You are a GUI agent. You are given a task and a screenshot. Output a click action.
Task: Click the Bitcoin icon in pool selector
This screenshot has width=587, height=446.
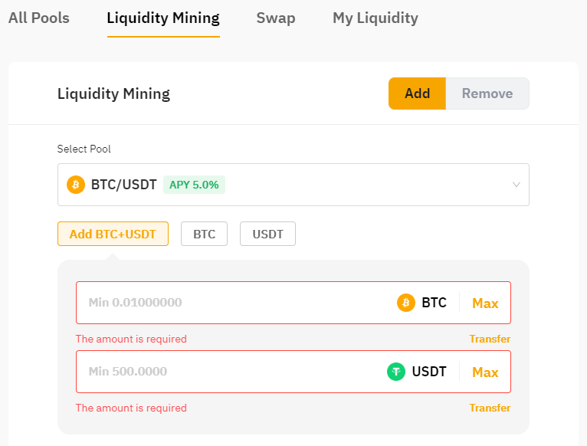click(76, 185)
